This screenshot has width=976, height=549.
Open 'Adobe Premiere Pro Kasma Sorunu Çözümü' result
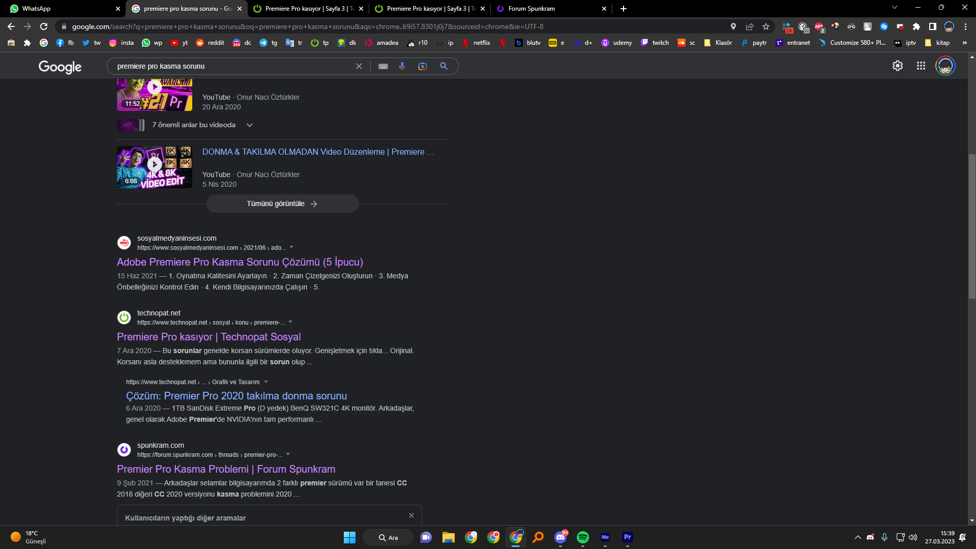(x=240, y=262)
